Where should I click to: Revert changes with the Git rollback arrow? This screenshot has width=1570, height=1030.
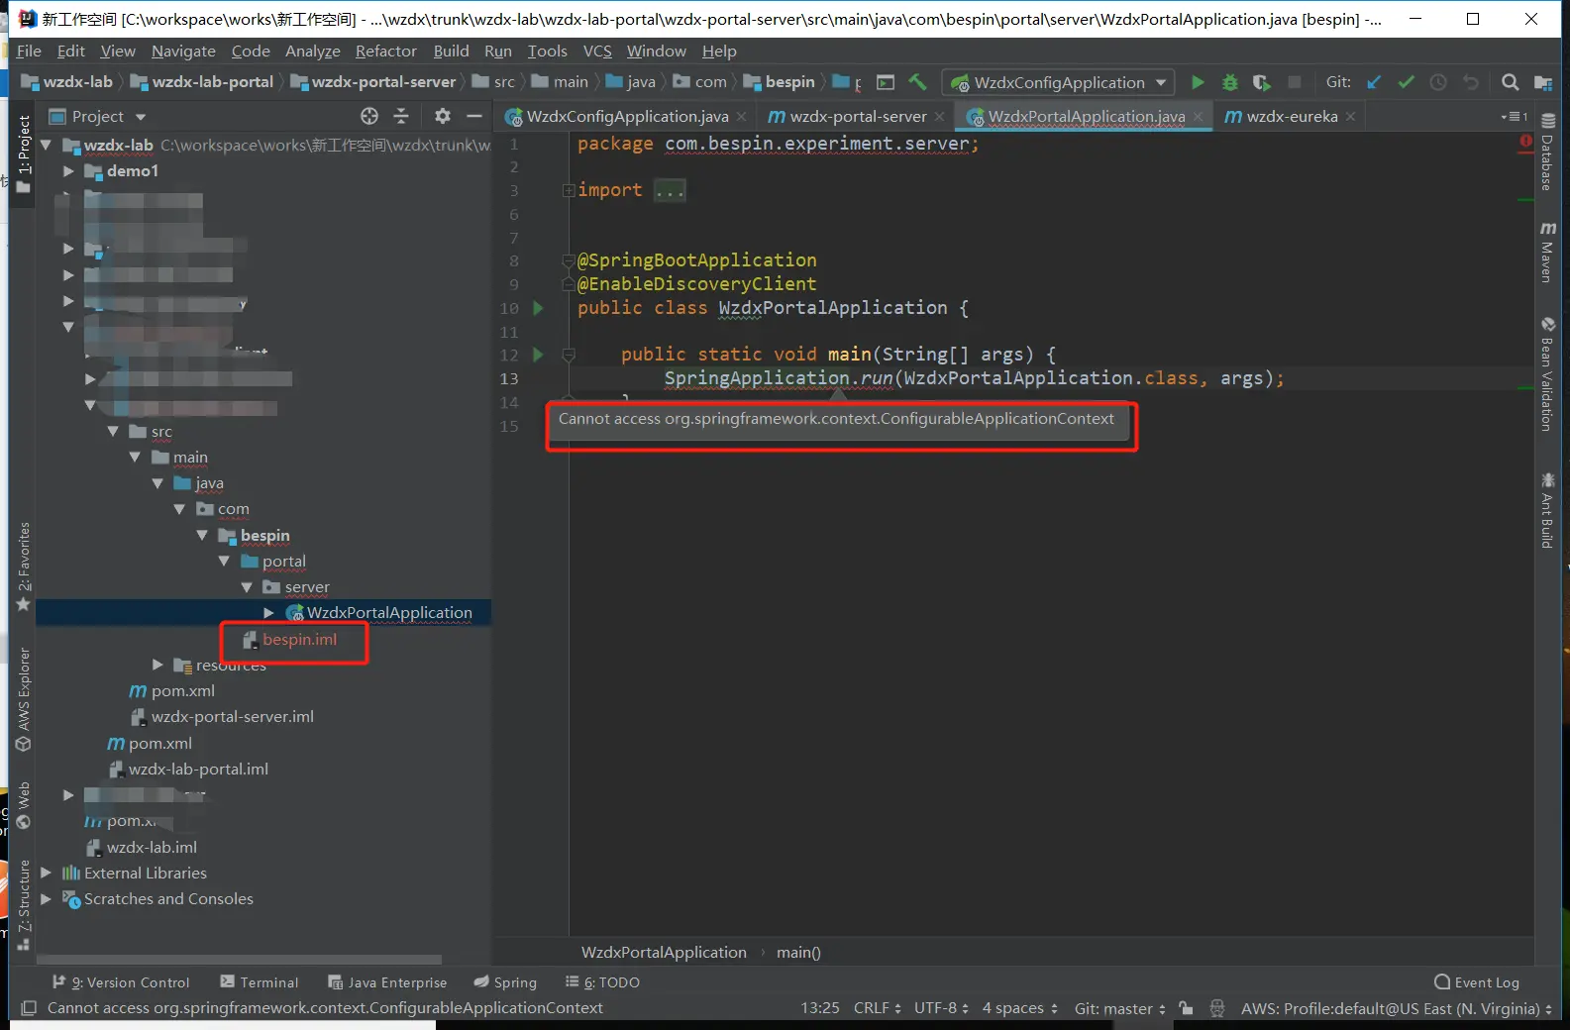pyautogui.click(x=1471, y=82)
